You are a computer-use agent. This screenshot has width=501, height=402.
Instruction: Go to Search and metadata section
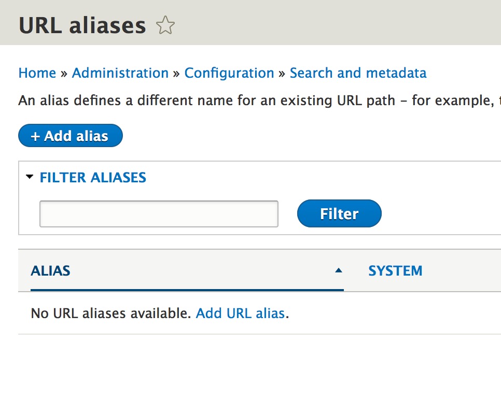click(x=358, y=73)
